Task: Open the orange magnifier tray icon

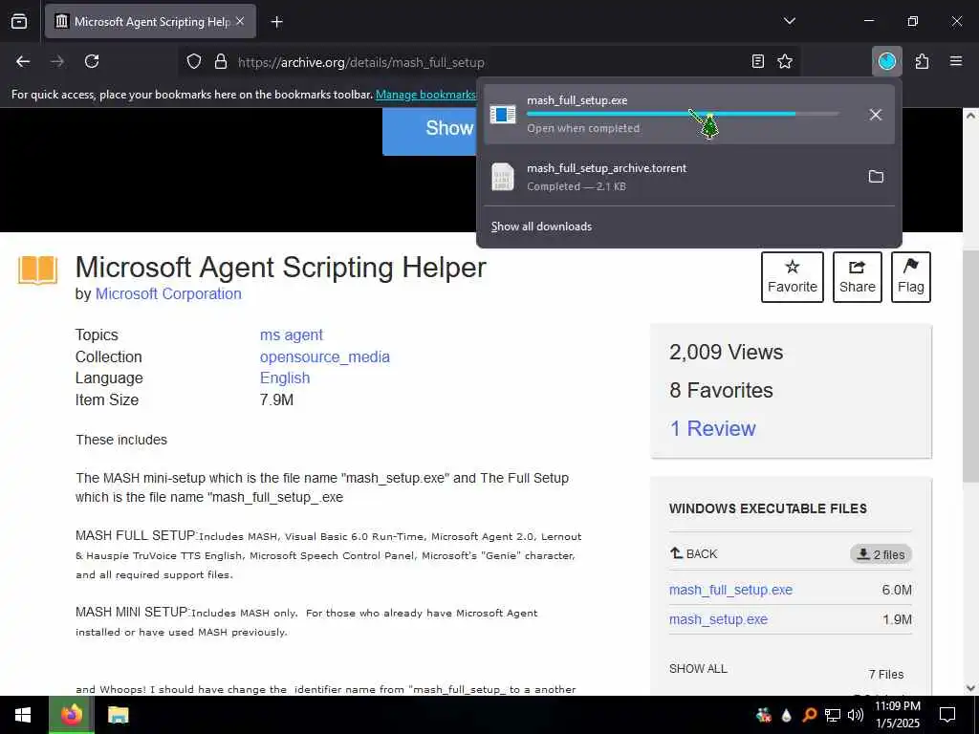Action: [809, 715]
